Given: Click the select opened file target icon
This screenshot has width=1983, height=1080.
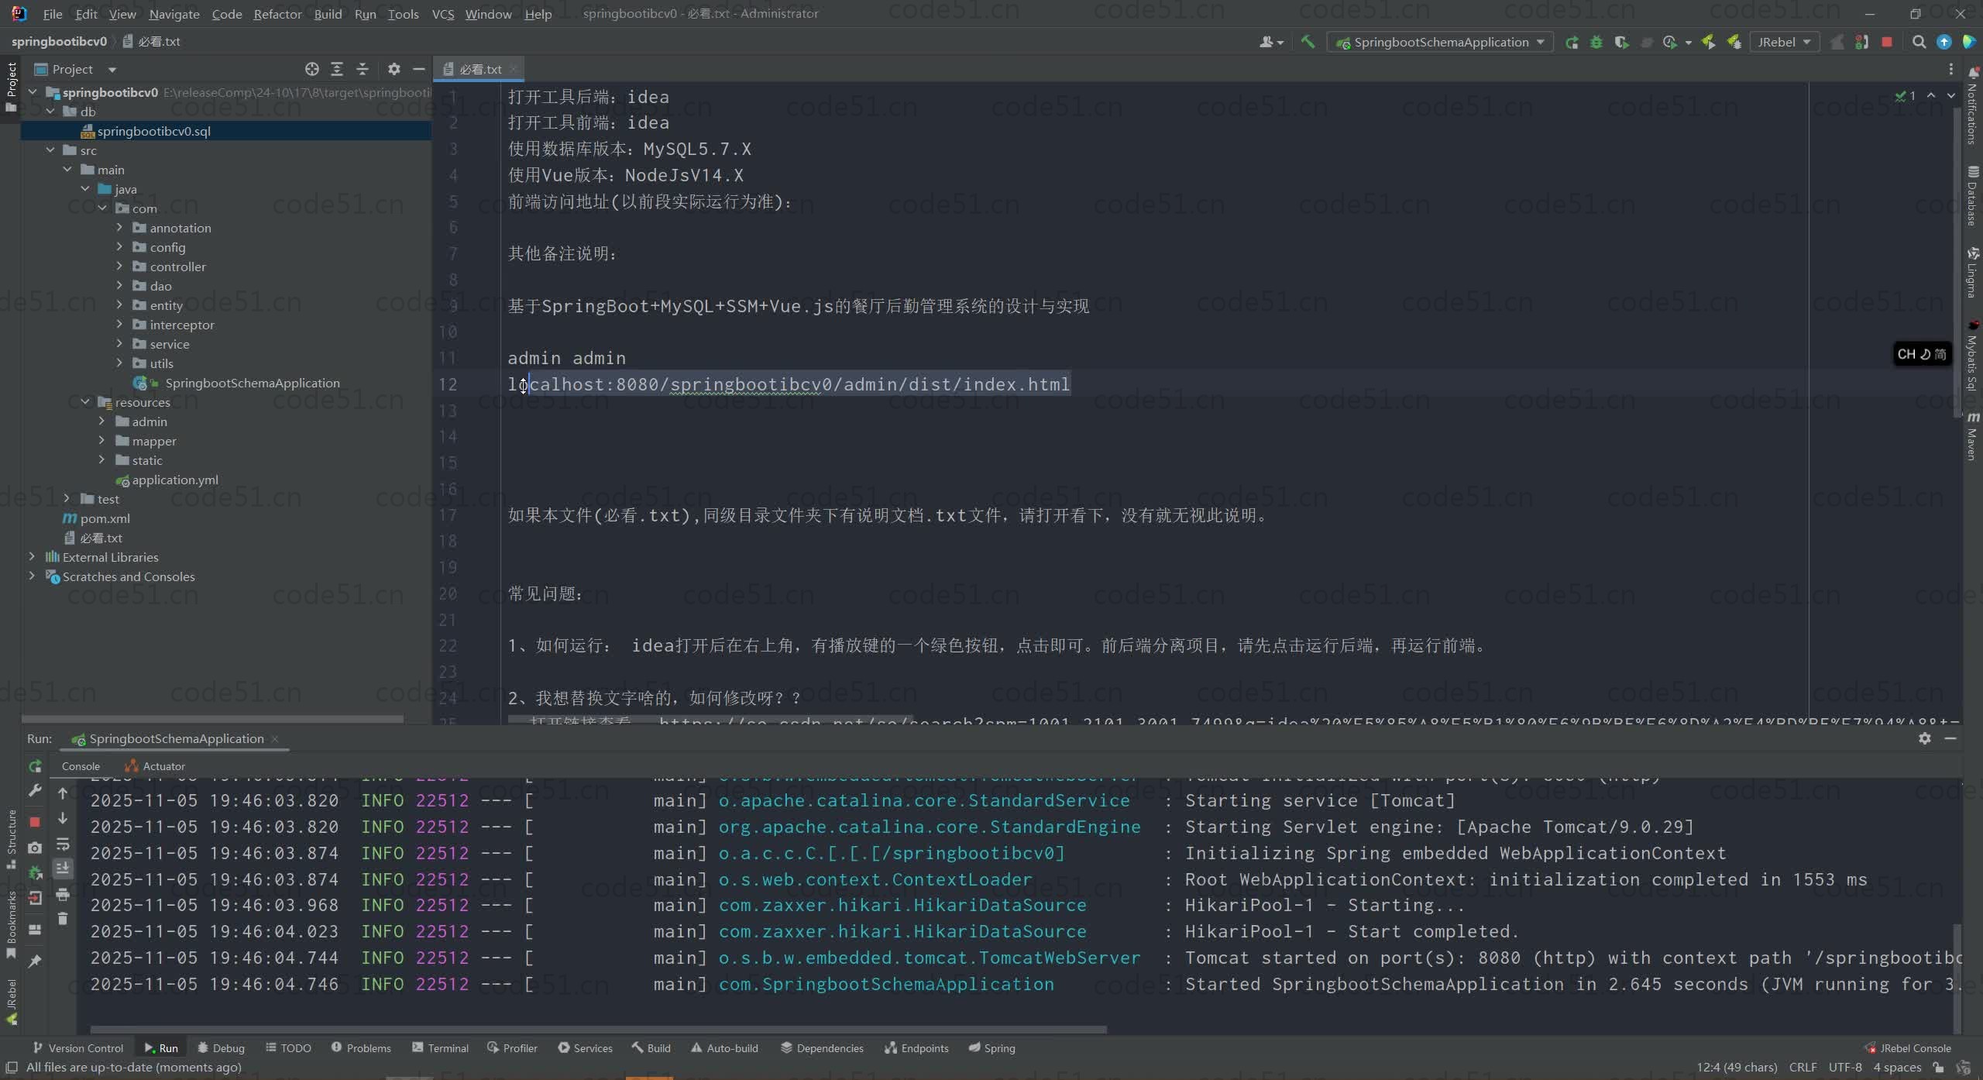Looking at the screenshot, I should (x=311, y=69).
